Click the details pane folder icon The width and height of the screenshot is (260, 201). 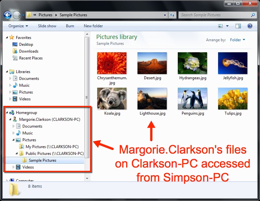(15, 190)
